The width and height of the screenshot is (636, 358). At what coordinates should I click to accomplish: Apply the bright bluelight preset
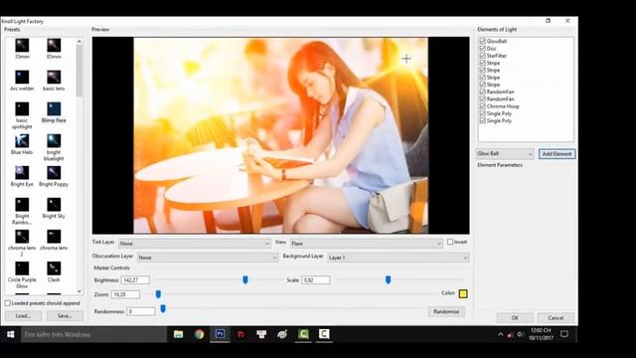tap(54, 147)
